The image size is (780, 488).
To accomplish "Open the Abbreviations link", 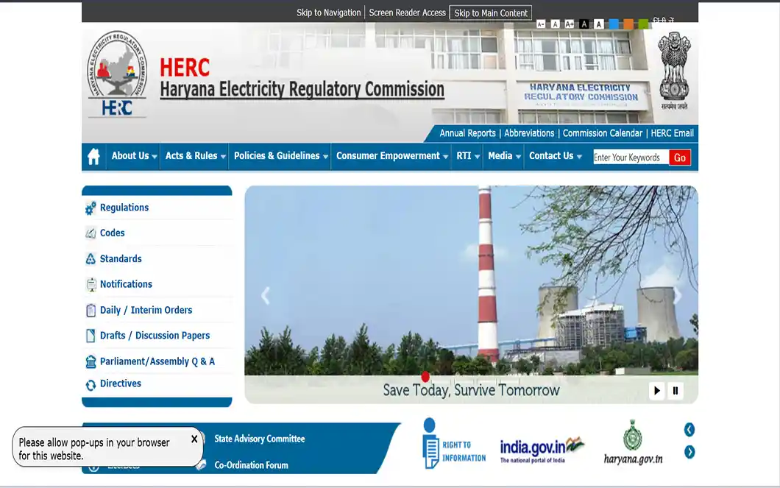I will 529,133.
